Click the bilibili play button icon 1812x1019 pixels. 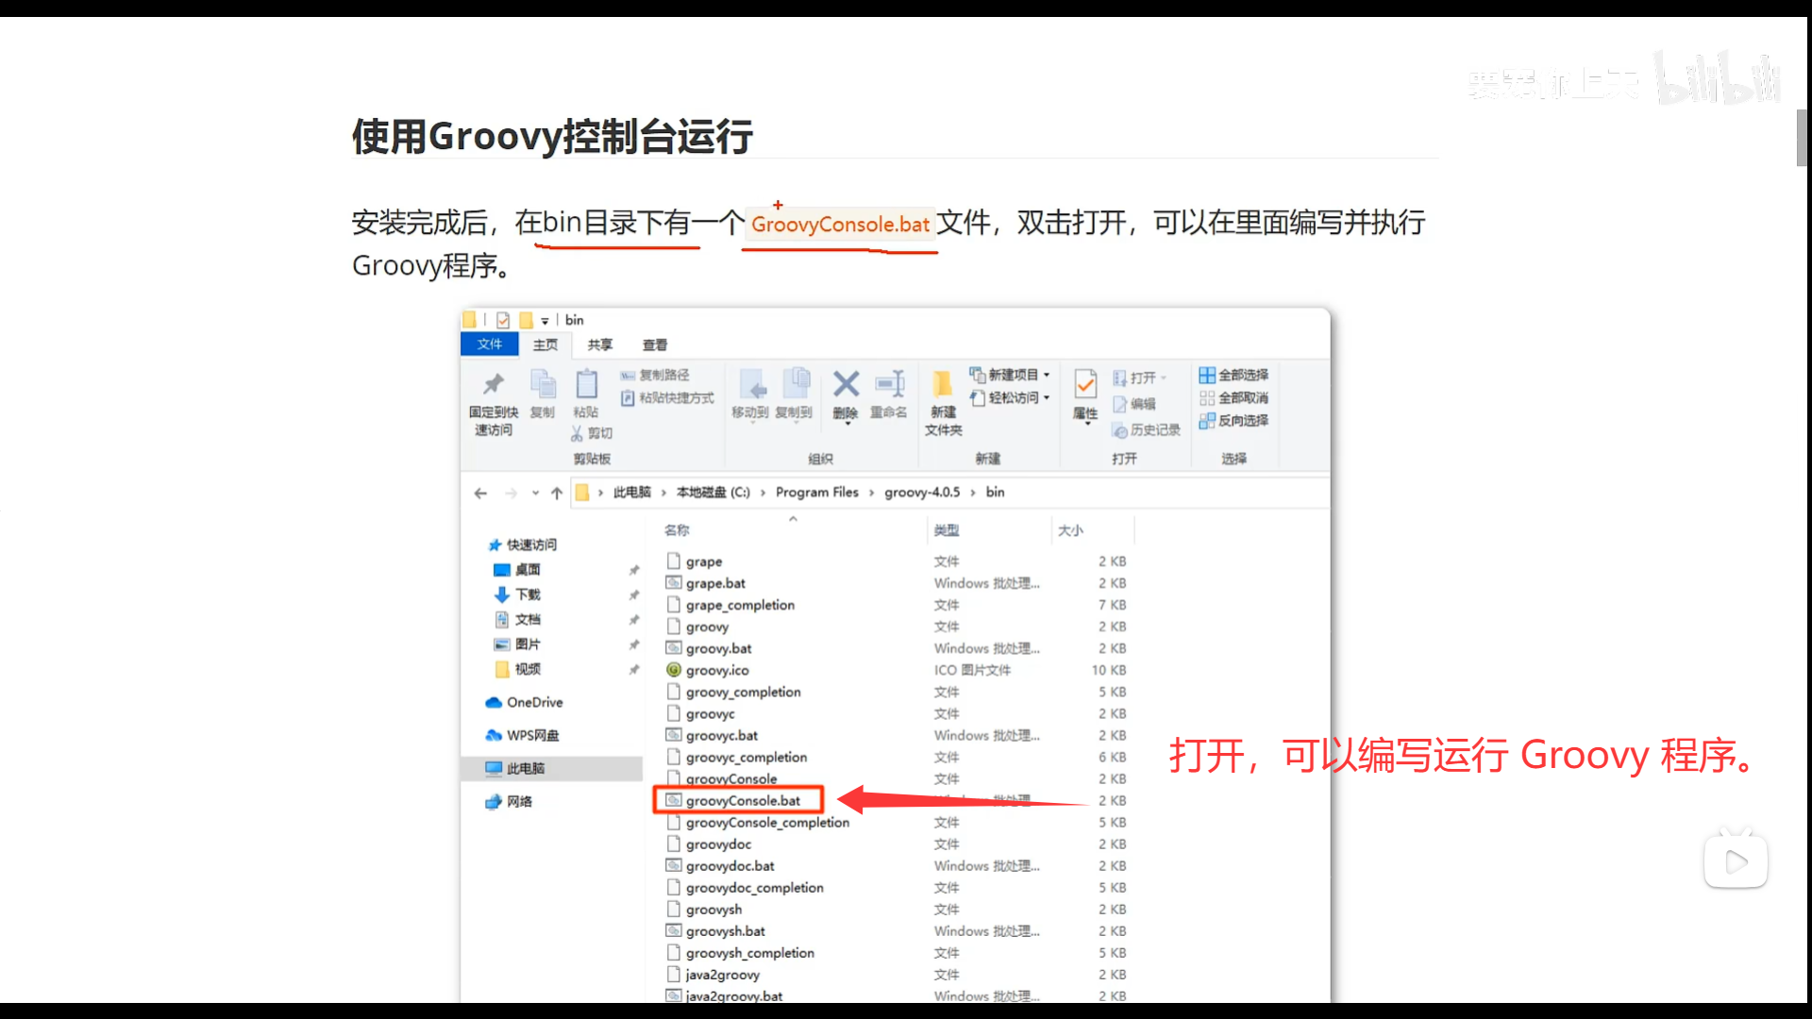tap(1735, 861)
